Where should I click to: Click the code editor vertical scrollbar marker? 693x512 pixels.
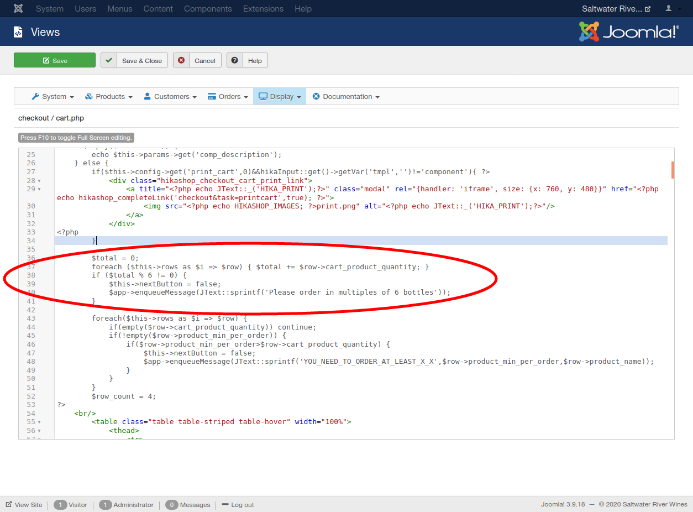pyautogui.click(x=673, y=170)
